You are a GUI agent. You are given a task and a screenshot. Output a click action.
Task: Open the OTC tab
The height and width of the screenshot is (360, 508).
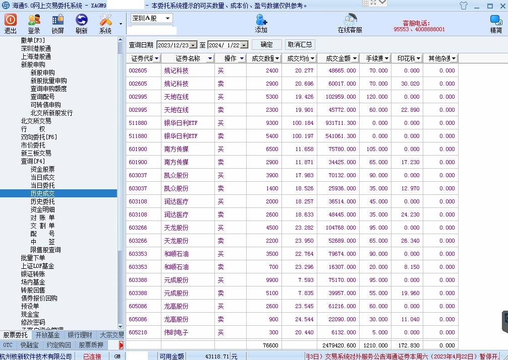(8, 345)
